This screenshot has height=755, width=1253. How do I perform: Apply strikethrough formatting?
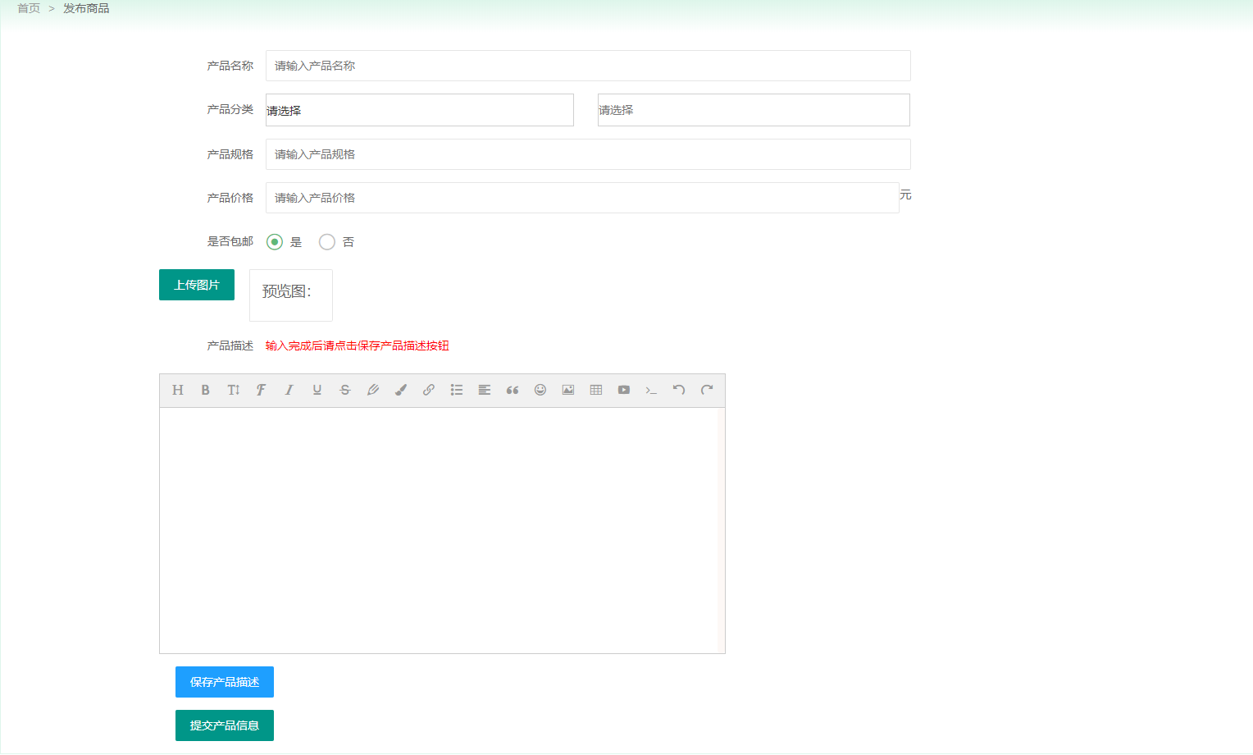click(x=345, y=390)
